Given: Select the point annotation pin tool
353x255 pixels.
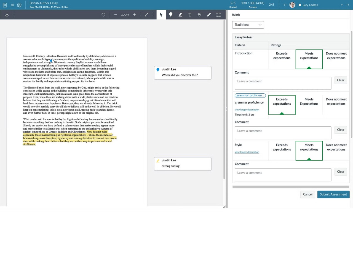Looking at the screenshot, I should point(171,15).
